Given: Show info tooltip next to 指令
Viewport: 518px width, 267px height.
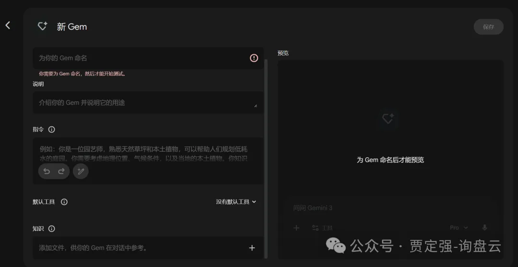Looking at the screenshot, I should point(52,130).
